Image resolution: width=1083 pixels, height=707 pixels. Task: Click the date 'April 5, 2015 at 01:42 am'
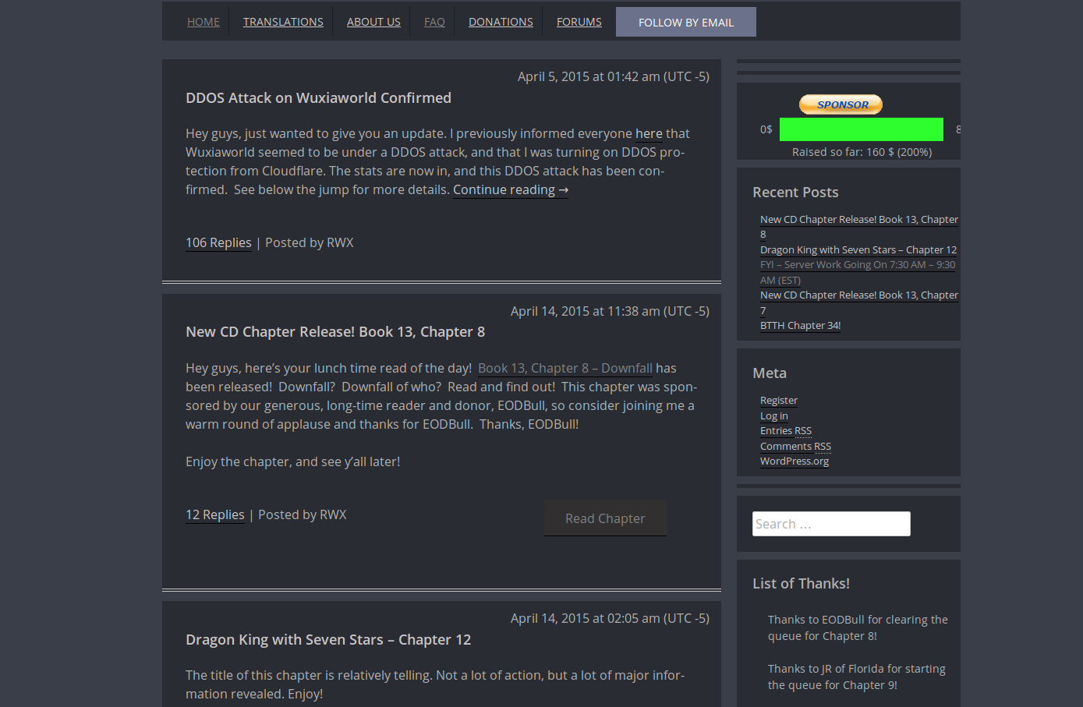tap(614, 76)
